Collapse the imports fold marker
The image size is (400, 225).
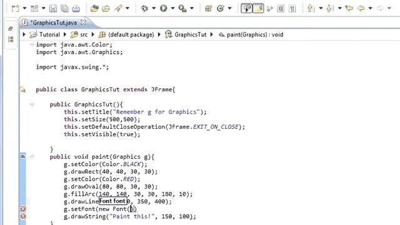(32, 44)
